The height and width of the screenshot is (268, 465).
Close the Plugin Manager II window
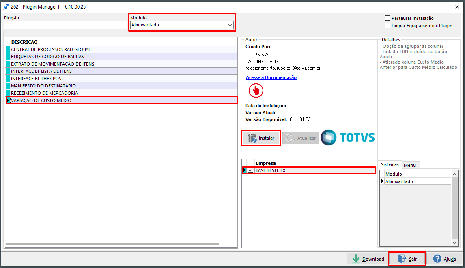(457, 7)
